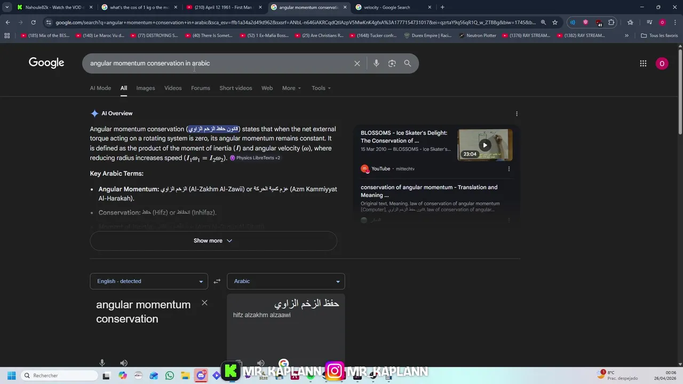Image resolution: width=683 pixels, height=384 pixels.
Task: Expand the More search filters menu
Action: pos(291,88)
